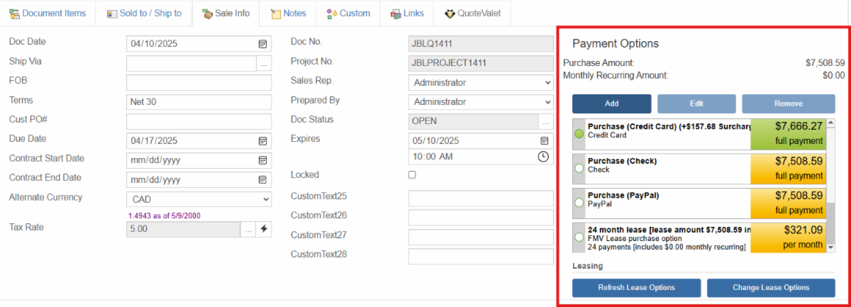Click the clock icon beside 10:00 AM

(x=543, y=157)
